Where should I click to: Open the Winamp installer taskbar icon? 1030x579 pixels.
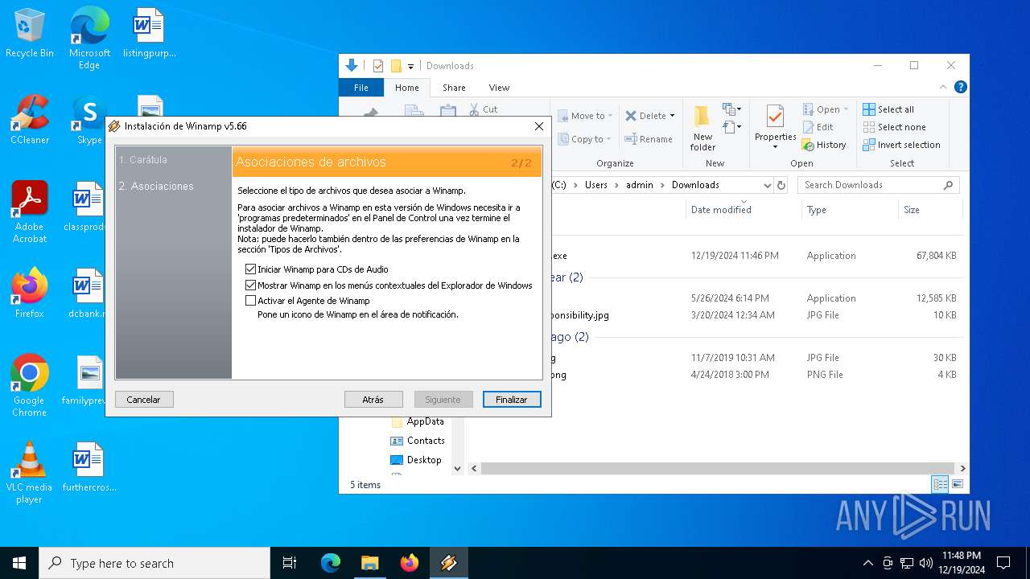coord(449,563)
